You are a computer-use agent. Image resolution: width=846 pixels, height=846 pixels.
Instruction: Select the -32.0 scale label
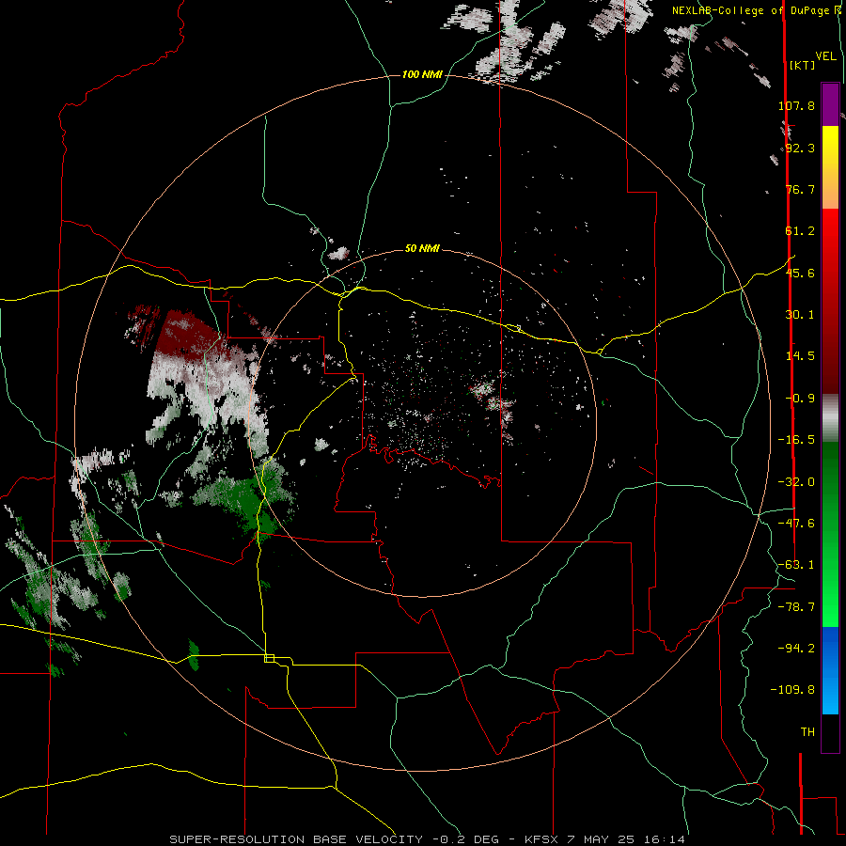click(796, 482)
